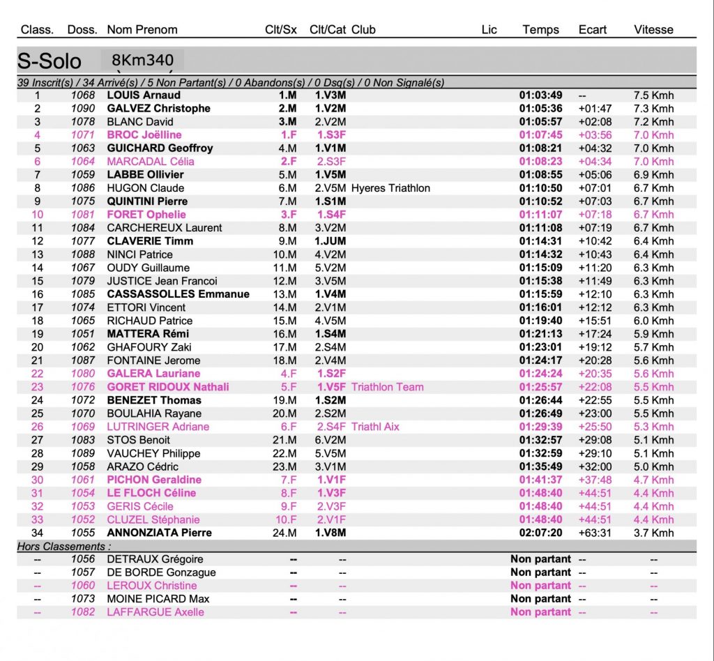The image size is (714, 661).
Task: Click the "Temps" column header
Action: (x=540, y=29)
